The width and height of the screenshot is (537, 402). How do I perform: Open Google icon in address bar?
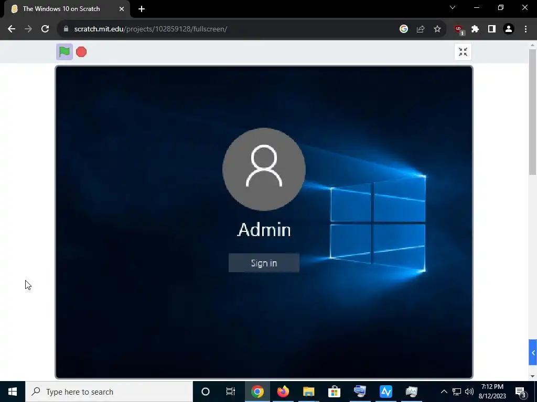[x=403, y=29]
